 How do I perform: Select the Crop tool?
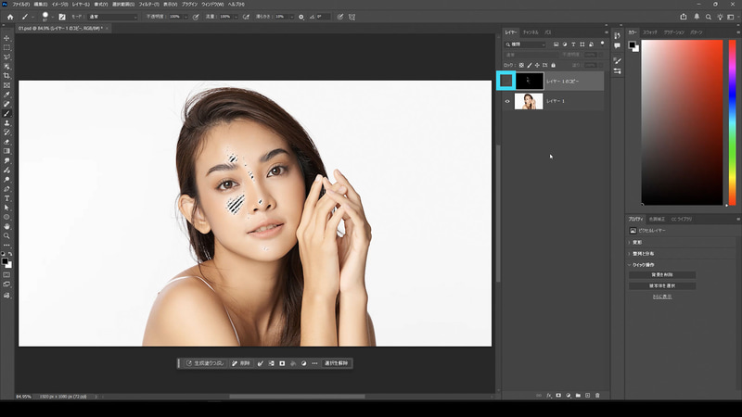coord(7,76)
